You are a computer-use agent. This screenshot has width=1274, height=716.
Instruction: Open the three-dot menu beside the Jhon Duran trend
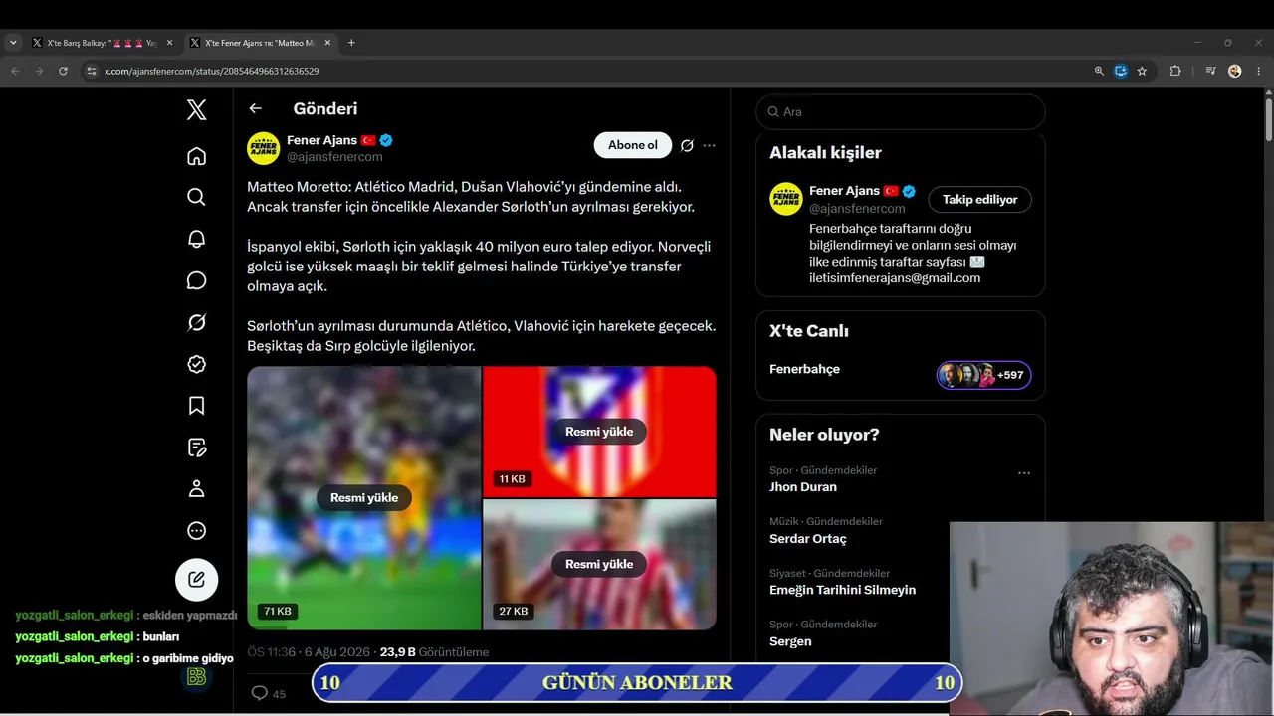[1024, 473]
